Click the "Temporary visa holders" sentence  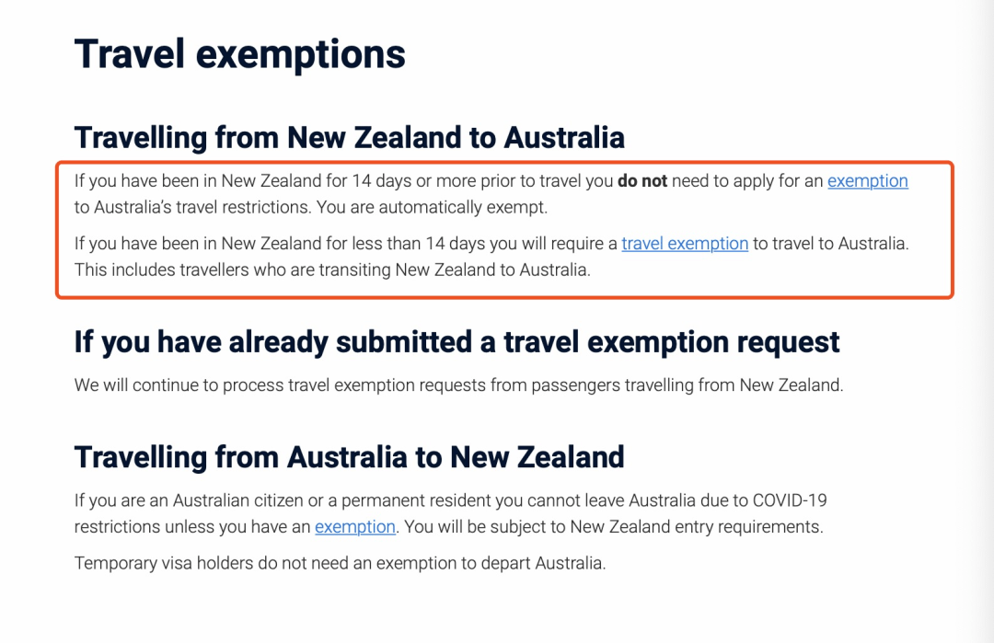click(340, 563)
